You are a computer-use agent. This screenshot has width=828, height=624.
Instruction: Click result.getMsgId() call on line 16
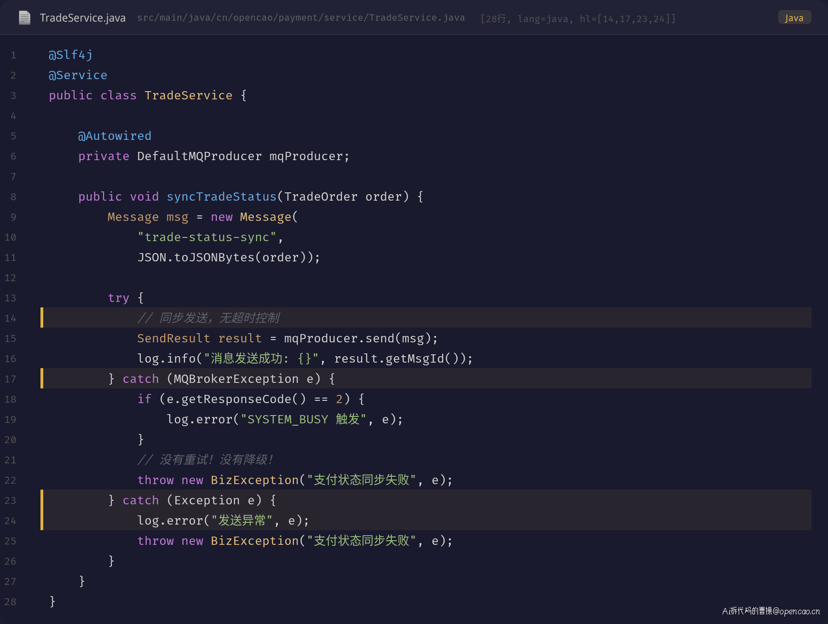tap(399, 358)
